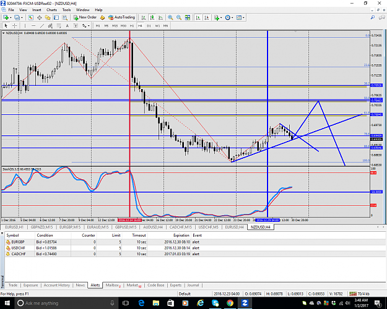Viewport: 387px width, 309px height.
Task: Expand the Profiles dropdown arrow
Action: [22, 18]
